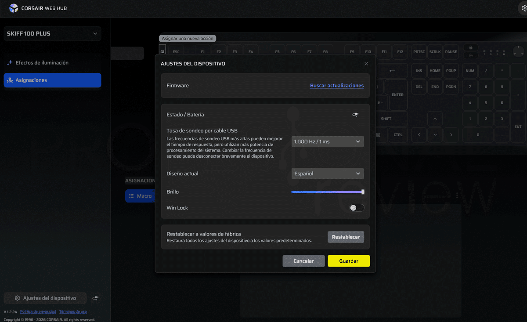Open Efectos de iluminación section

click(x=52, y=63)
